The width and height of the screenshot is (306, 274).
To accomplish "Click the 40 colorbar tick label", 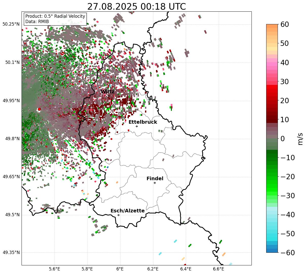I will 284,62.
